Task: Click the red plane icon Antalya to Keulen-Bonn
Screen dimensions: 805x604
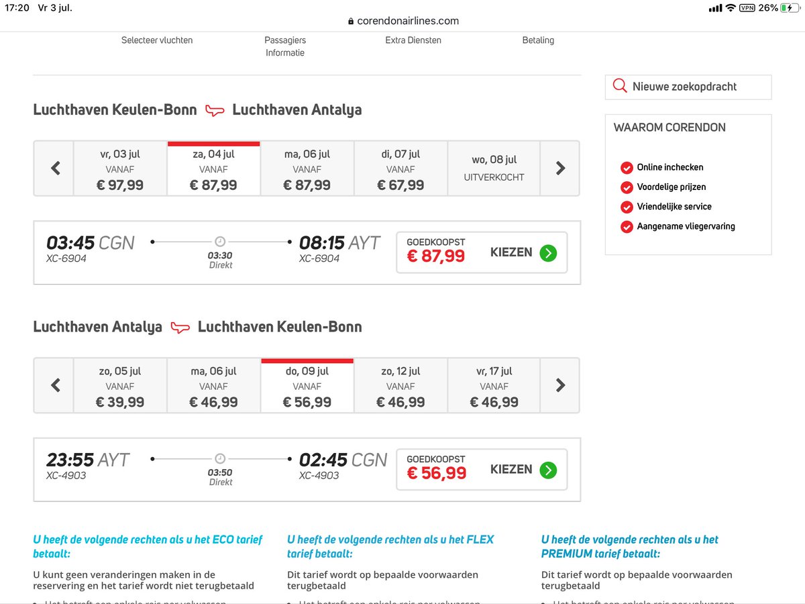Action: pyautogui.click(x=180, y=328)
